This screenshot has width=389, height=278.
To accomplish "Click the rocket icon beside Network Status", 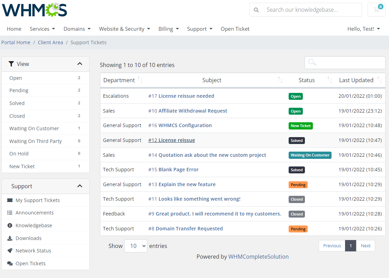I will pos(10,251).
